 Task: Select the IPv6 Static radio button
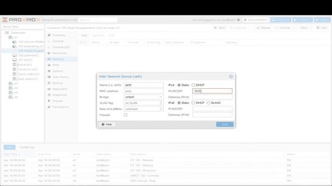(x=179, y=103)
